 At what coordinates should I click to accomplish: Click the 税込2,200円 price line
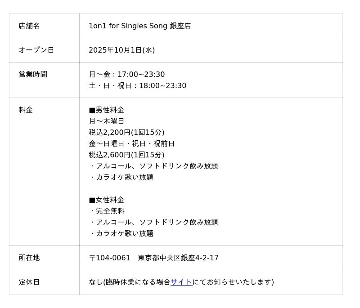pyautogui.click(x=126, y=133)
